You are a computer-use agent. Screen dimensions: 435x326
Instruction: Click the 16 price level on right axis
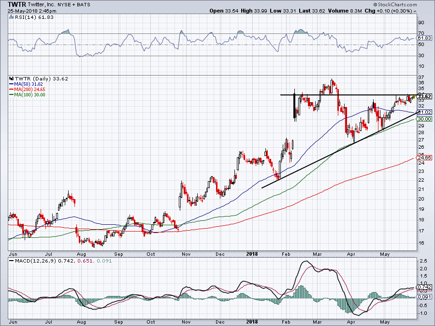[421, 243]
